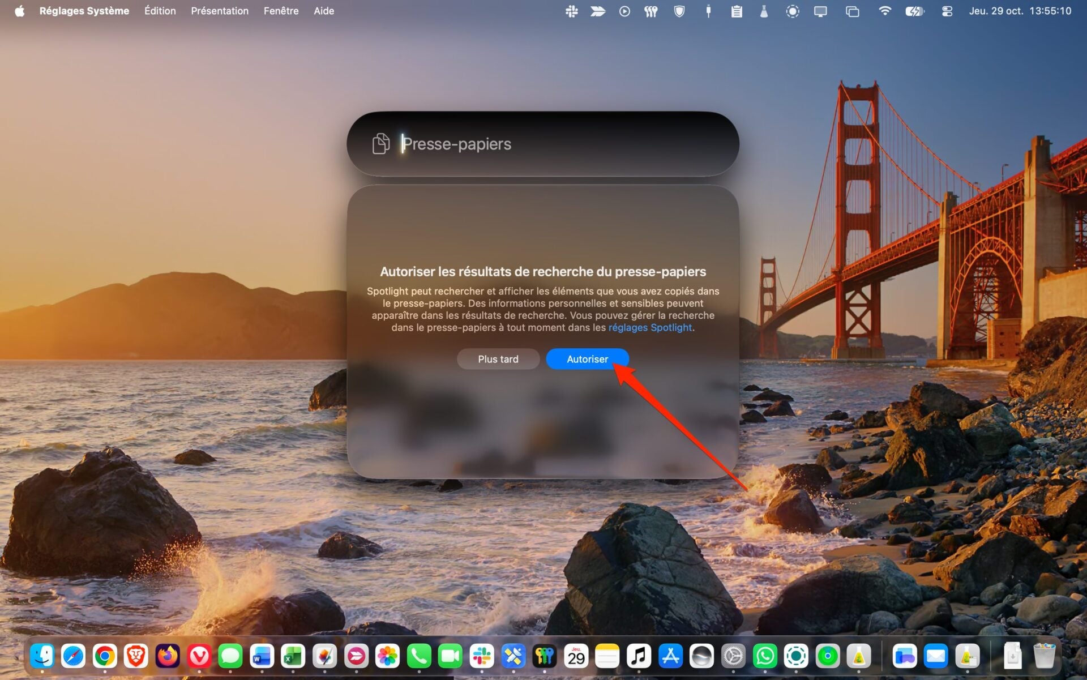Open the teal dashed-circle app in Dock
Viewport: 1087px width, 680px height.
796,656
